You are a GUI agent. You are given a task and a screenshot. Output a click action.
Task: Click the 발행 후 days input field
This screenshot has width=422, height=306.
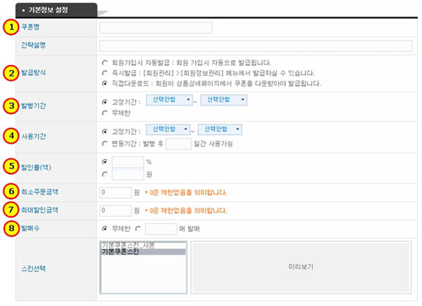click(179, 144)
